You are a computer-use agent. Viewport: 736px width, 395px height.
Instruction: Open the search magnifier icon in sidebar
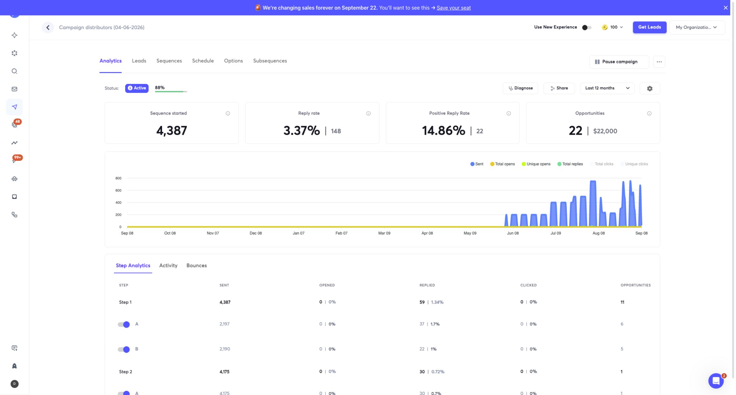pos(14,71)
